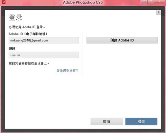Click the text 您的凭证将存储在此设备上
This screenshot has width=166, height=133.
(29, 64)
